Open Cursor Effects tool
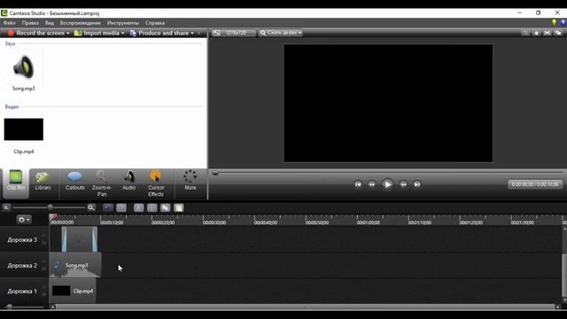Viewport: 567px width, 319px height. [x=156, y=183]
